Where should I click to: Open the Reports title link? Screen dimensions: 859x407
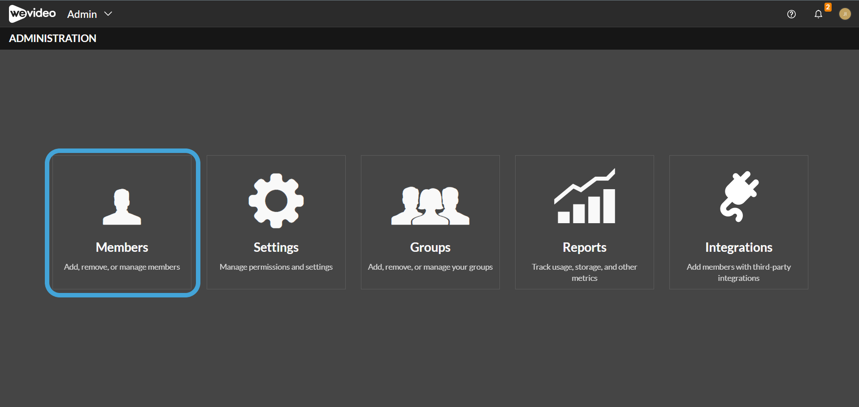(x=585, y=248)
